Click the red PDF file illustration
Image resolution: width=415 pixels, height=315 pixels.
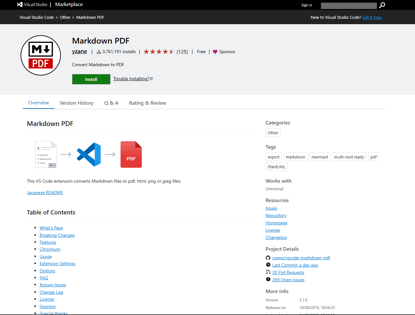tap(131, 154)
